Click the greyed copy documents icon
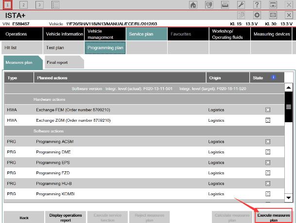Screen dimensions: 296x223 click(x=241, y=15)
